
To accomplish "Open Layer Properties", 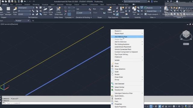I will pos(166,11).
